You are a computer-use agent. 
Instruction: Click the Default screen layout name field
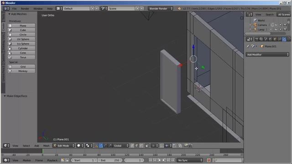(x=76, y=9)
